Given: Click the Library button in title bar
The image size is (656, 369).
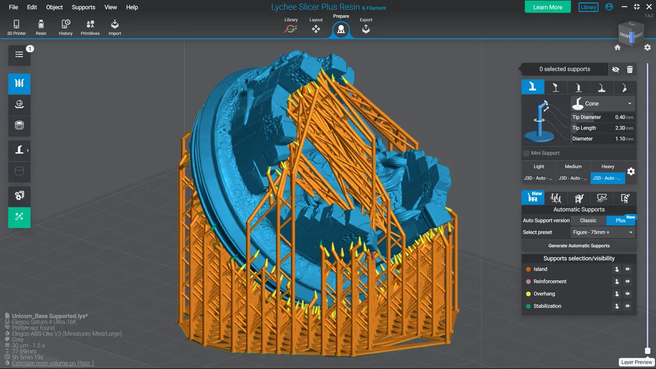Looking at the screenshot, I should (x=588, y=7).
